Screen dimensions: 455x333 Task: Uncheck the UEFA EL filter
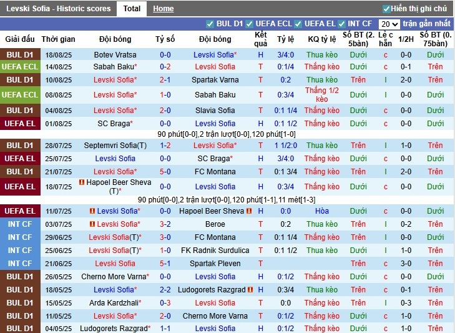pyautogui.click(x=298, y=24)
